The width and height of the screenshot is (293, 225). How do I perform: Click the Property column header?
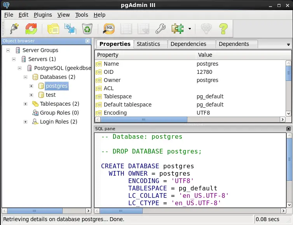[x=145, y=55]
